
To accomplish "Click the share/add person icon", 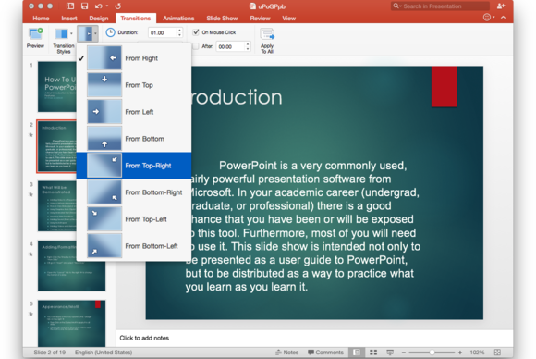I will pyautogui.click(x=501, y=6).
